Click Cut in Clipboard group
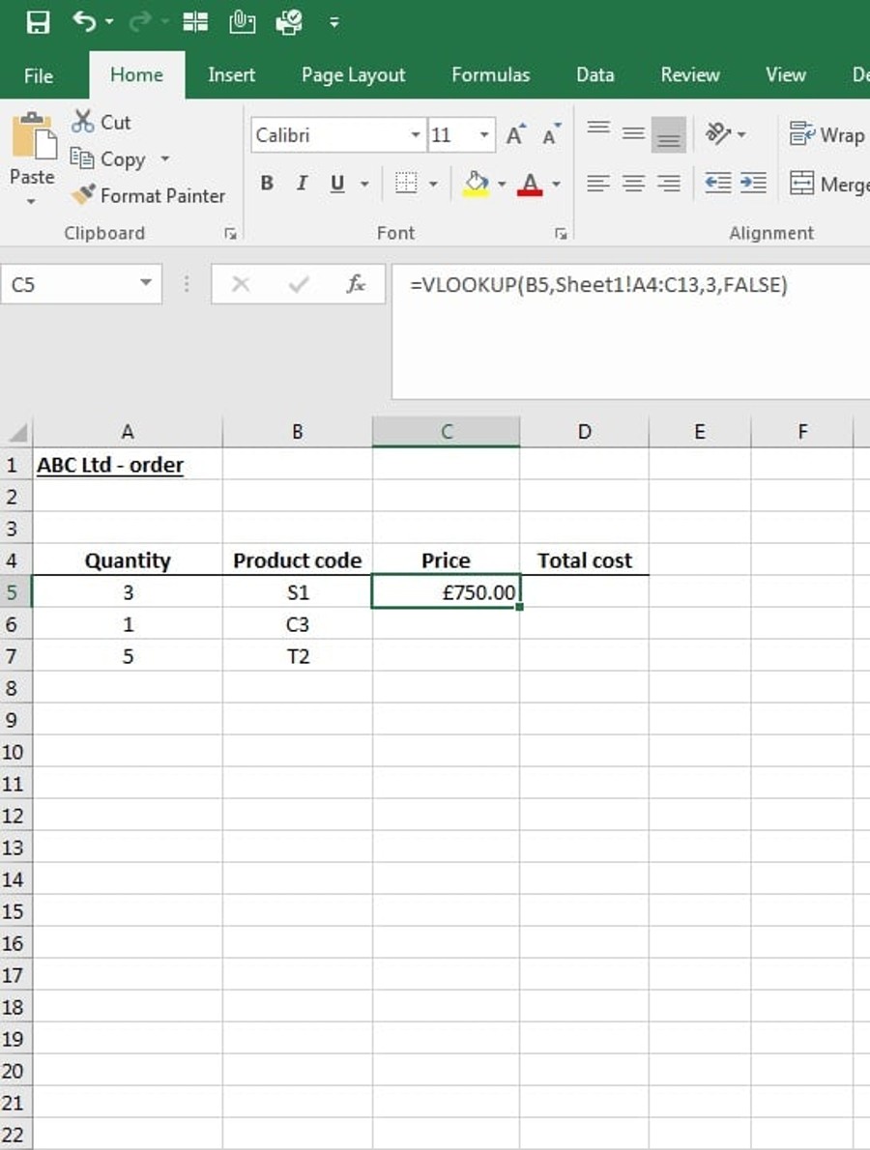 101,122
